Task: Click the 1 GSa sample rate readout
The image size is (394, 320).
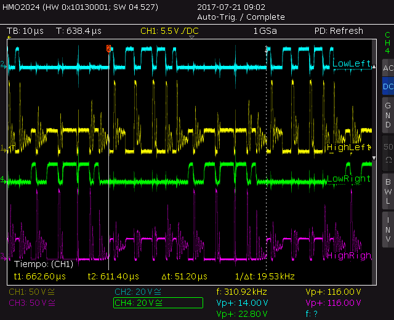Action: point(265,31)
